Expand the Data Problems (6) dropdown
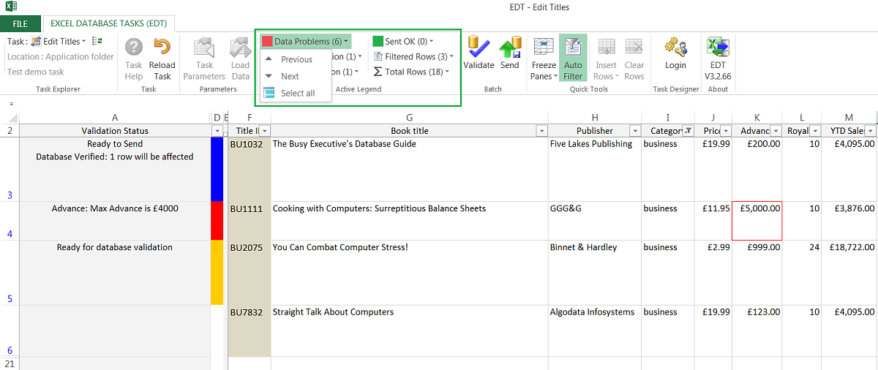 305,42
